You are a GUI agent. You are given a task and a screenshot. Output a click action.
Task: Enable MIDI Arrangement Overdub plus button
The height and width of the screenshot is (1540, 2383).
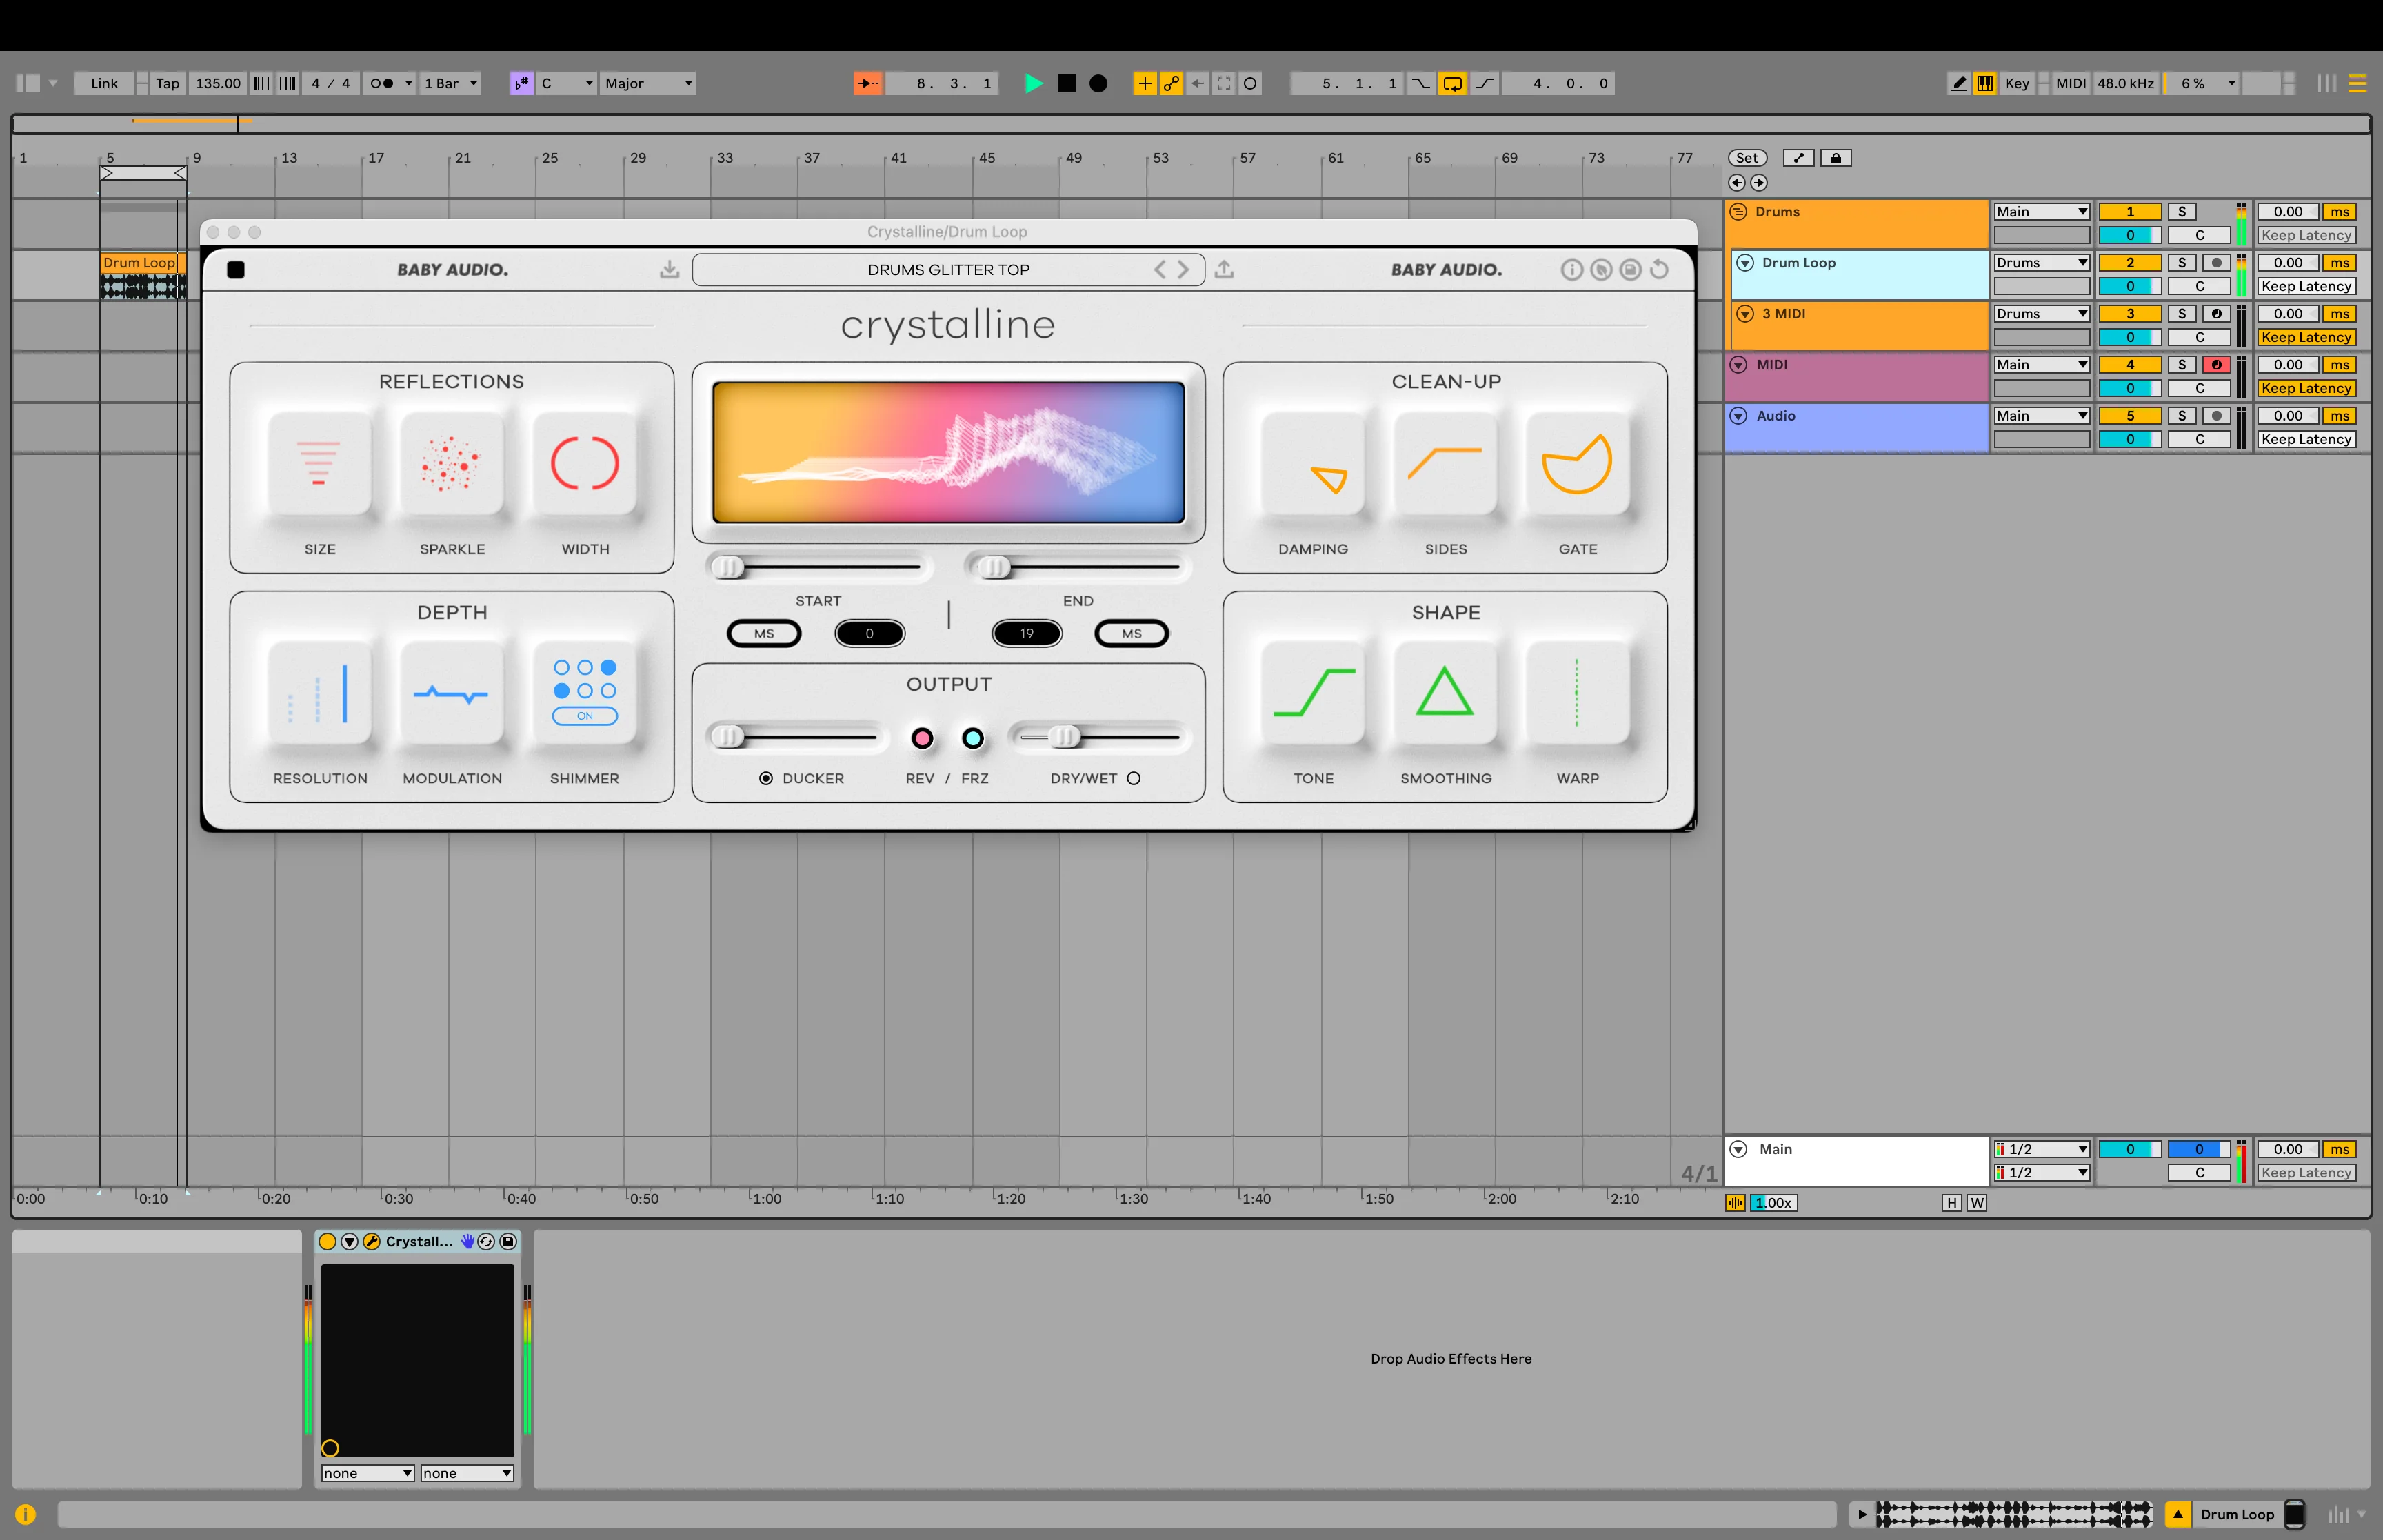coord(1144,84)
